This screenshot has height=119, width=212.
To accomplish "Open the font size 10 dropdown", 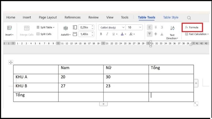I will coord(134,27).
